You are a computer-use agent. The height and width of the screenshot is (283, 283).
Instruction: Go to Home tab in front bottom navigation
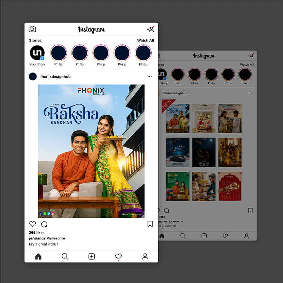38,256
